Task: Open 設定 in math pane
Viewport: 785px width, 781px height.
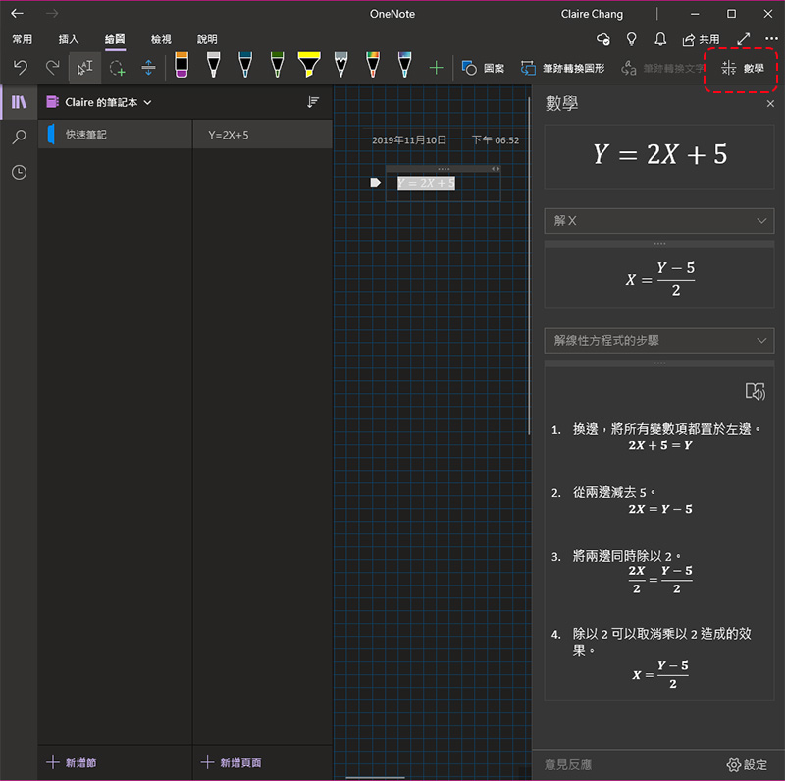Action: click(747, 764)
